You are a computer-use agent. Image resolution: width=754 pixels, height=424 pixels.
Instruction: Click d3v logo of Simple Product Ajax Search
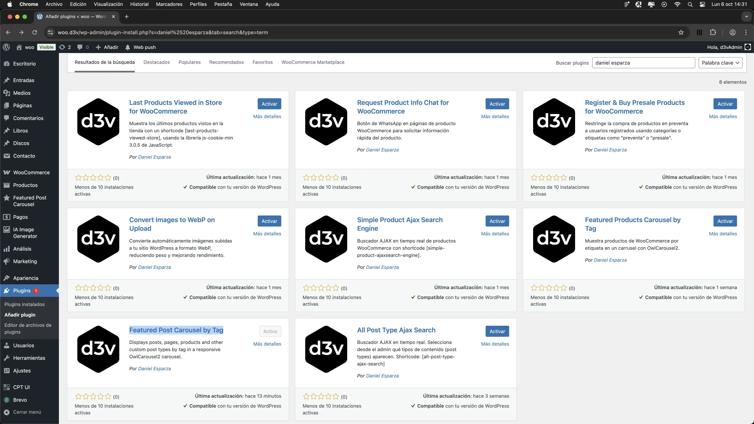326,239
